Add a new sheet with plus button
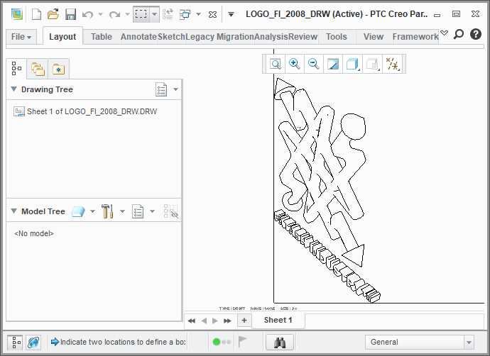 tap(244, 321)
